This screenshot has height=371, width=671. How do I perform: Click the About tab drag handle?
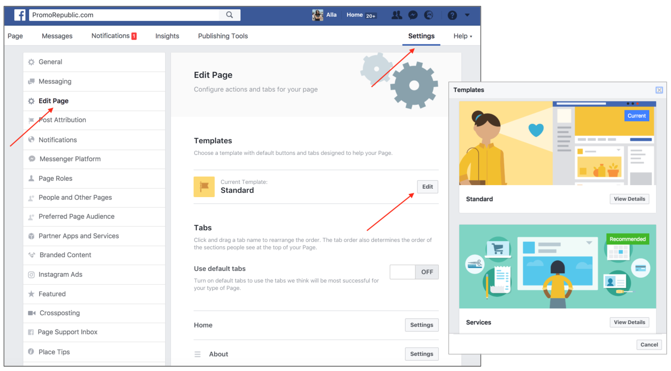[x=198, y=354]
